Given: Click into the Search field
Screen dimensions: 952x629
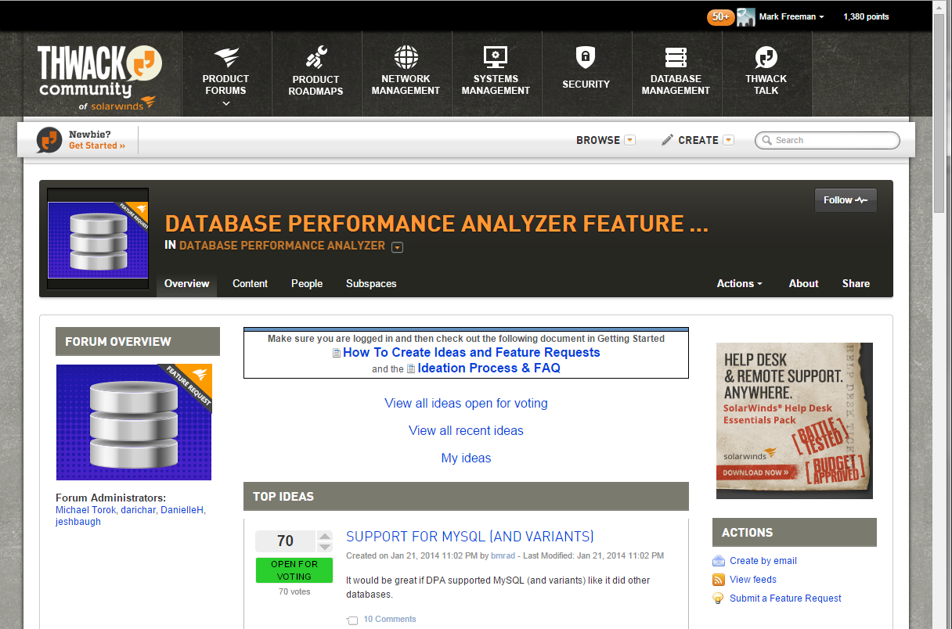Looking at the screenshot, I should coord(828,140).
